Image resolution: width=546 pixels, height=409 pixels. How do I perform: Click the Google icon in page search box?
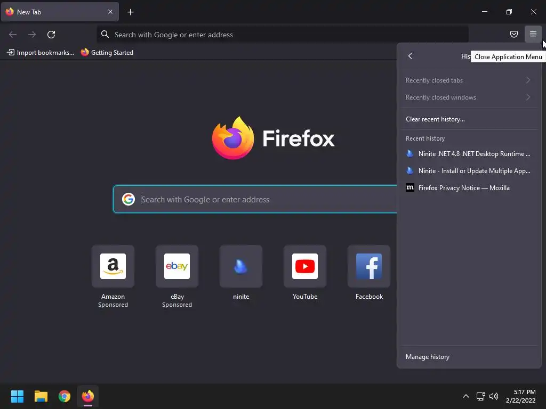coord(128,199)
